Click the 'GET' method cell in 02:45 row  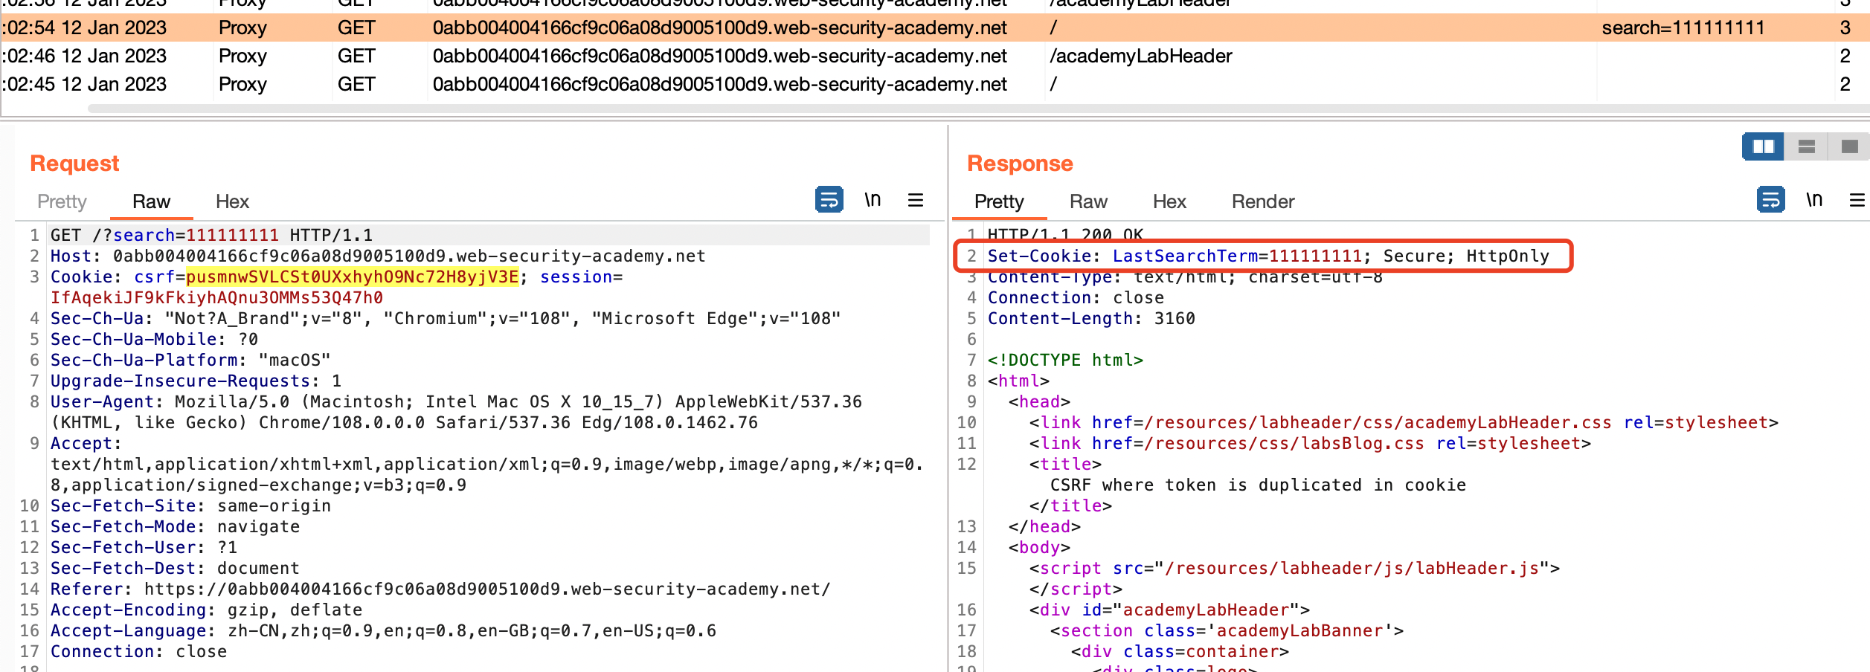[356, 84]
